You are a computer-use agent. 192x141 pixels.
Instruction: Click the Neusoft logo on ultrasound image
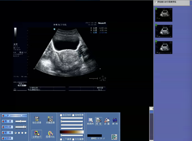click(x=102, y=23)
